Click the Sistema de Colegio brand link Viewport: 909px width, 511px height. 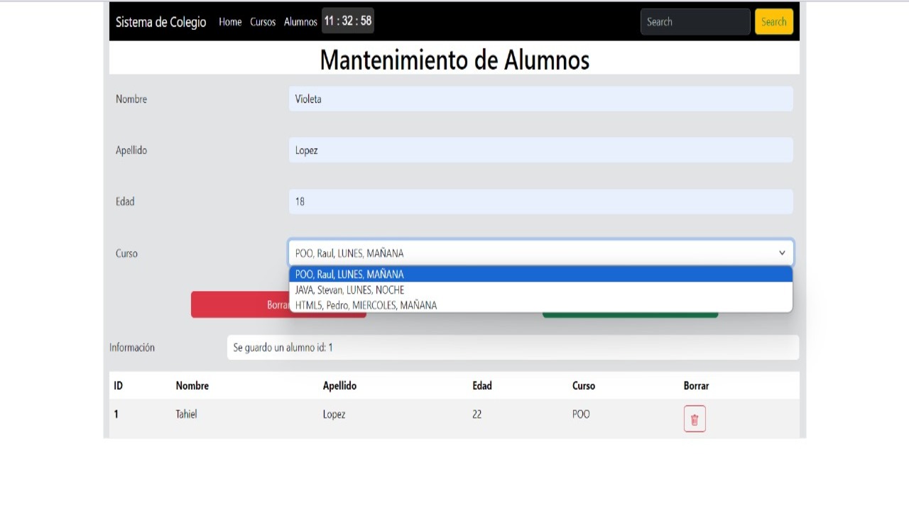161,22
